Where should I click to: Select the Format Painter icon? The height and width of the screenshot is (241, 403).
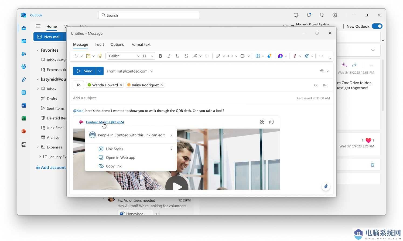100,56
